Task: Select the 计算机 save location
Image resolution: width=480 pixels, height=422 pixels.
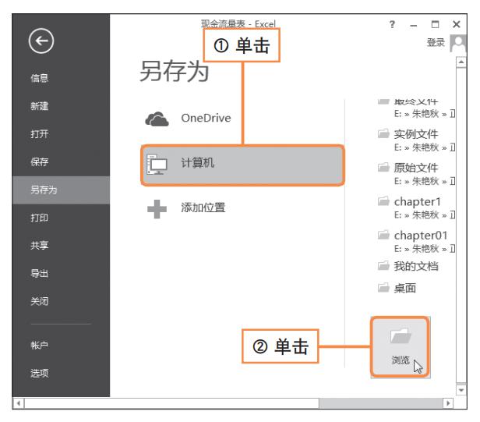Action: (242, 165)
